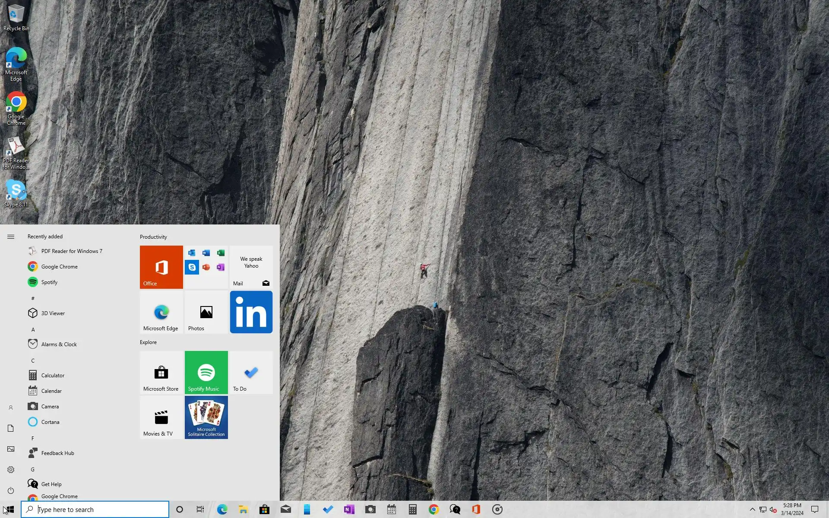Open the Office tile in Start

pyautogui.click(x=161, y=267)
